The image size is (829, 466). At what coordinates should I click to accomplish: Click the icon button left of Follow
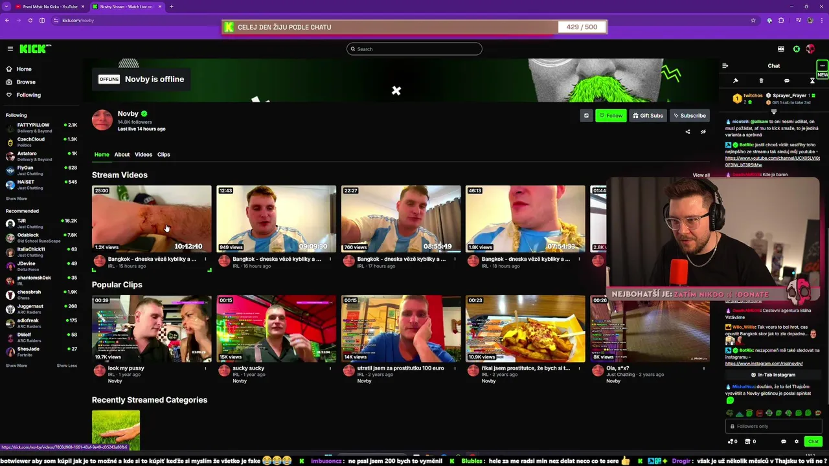[x=586, y=115]
